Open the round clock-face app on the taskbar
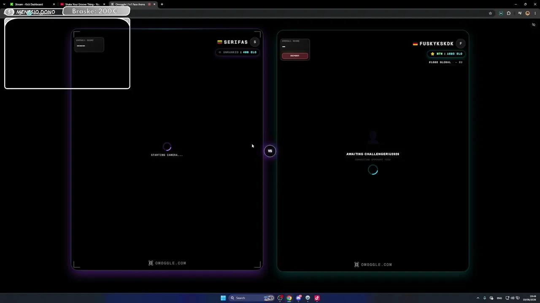Viewport: 540px width, 303px height. (x=308, y=298)
